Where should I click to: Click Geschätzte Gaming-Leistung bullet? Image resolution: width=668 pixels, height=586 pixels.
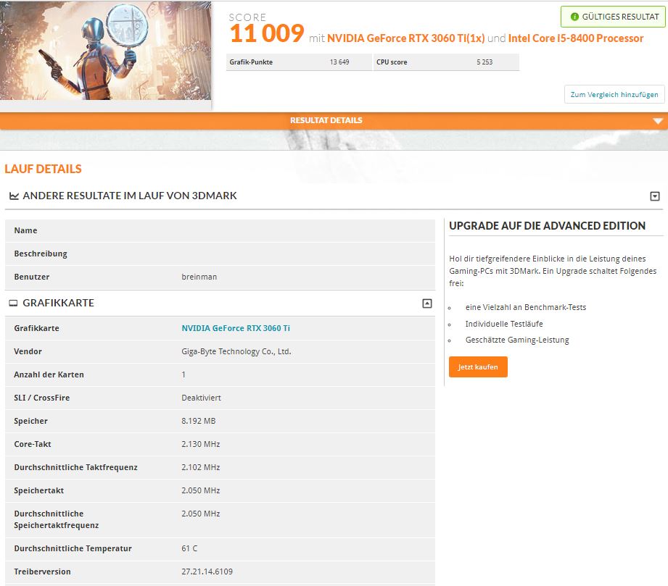tap(517, 340)
